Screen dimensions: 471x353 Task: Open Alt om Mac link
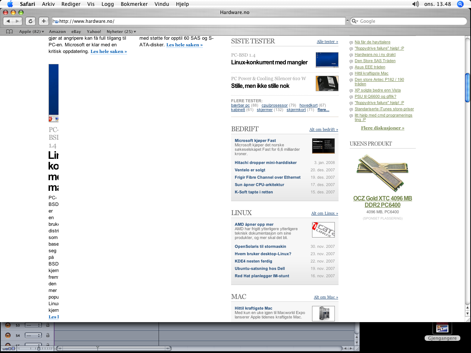[326, 297]
